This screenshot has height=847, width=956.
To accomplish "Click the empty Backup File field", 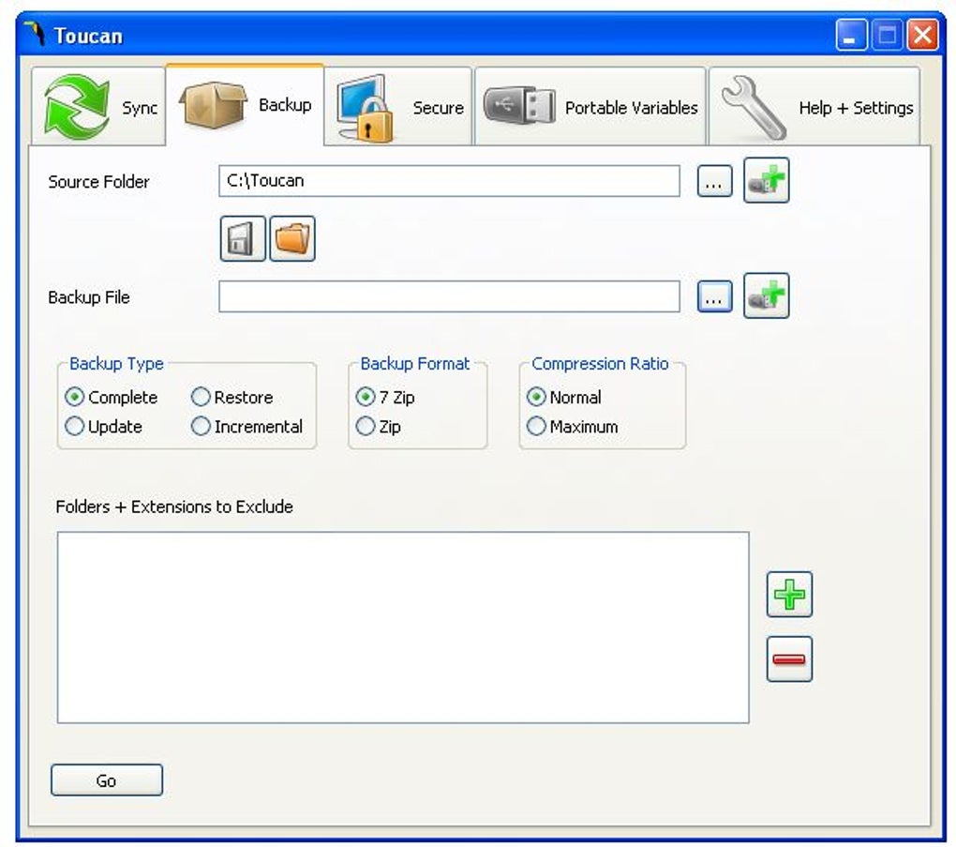I will pyautogui.click(x=449, y=296).
